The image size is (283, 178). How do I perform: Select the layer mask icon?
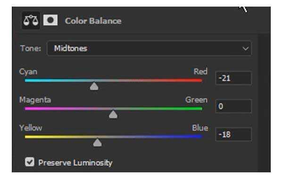tap(50, 20)
